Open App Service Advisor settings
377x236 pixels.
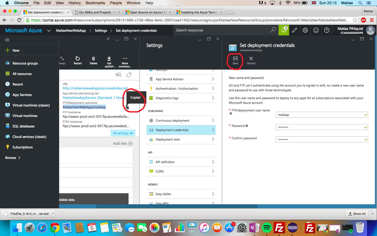[x=181, y=79]
